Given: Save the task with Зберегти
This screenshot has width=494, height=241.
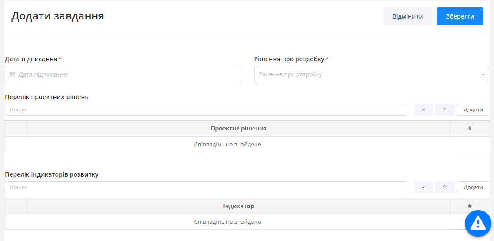Looking at the screenshot, I should pos(460,16).
